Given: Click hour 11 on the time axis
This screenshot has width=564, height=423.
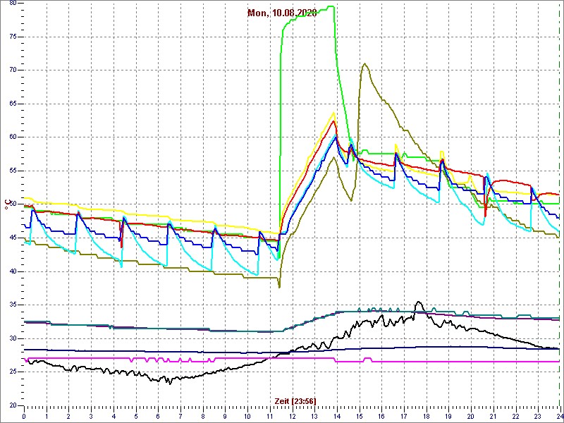Looking at the screenshot, I should 269,416.
